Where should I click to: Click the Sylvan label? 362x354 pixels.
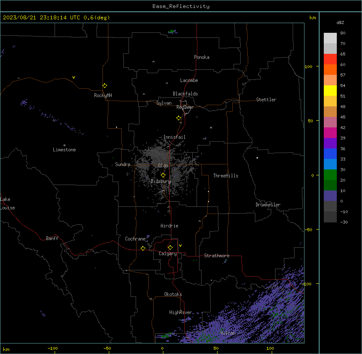point(164,103)
